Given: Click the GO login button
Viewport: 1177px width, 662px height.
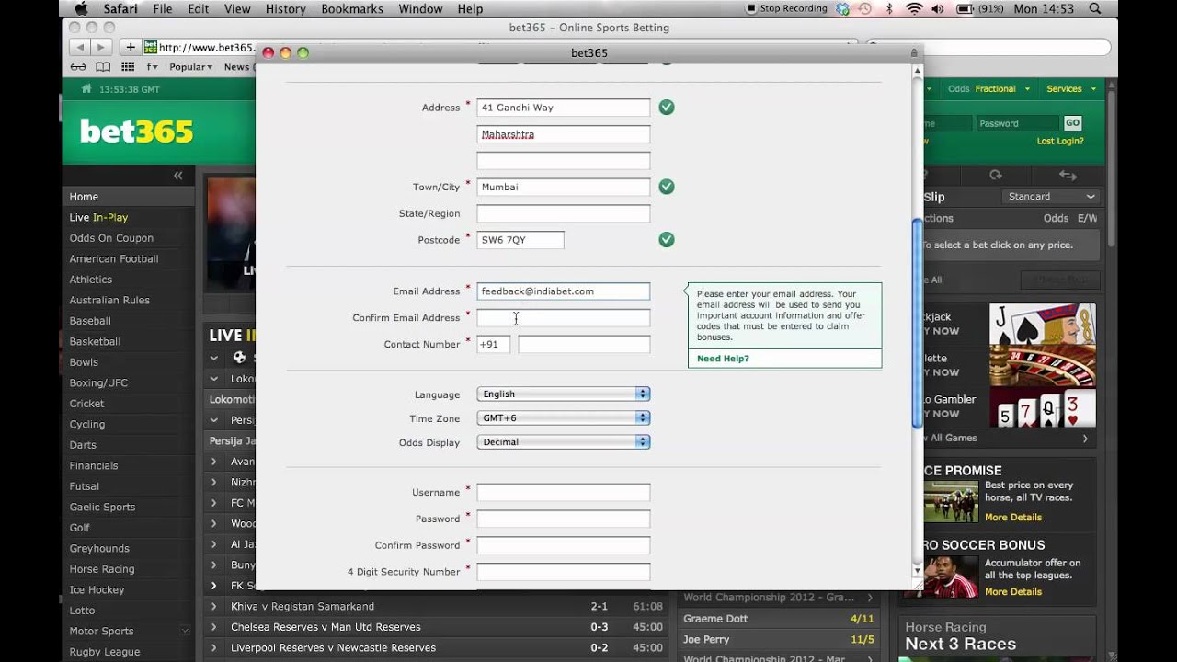Looking at the screenshot, I should [1072, 123].
